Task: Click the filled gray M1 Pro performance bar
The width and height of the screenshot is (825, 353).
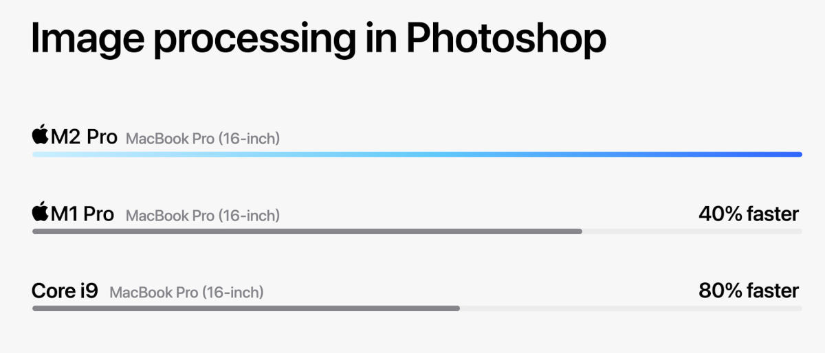Action: (x=307, y=231)
